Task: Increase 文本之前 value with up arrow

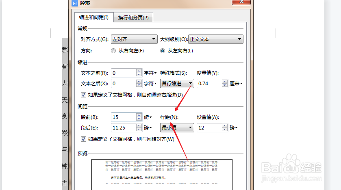Action: [139, 71]
